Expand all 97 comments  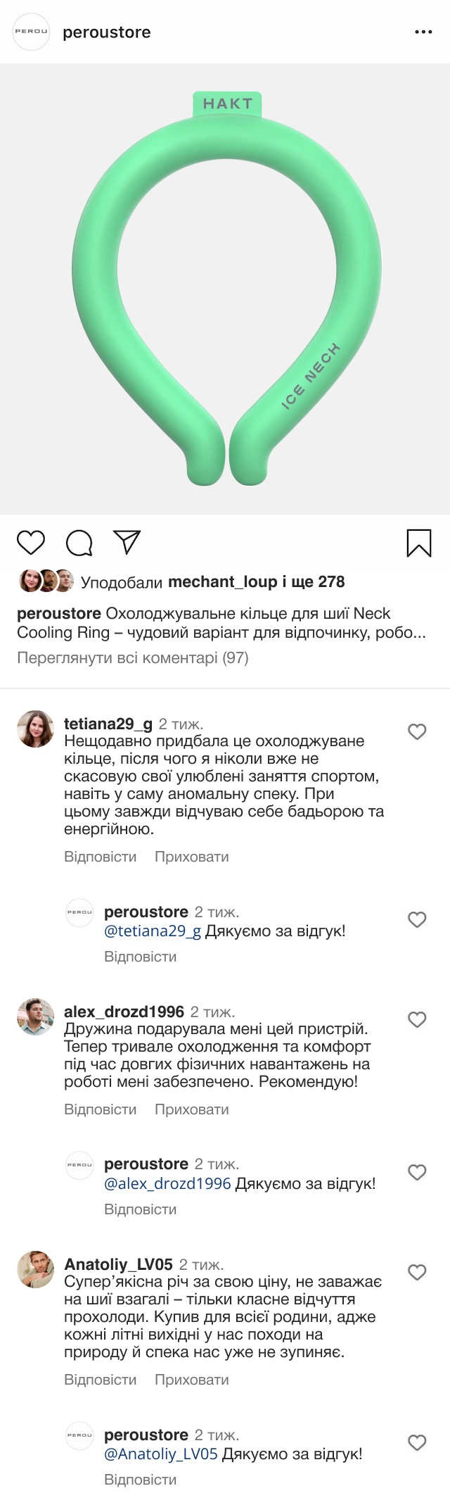(x=133, y=658)
